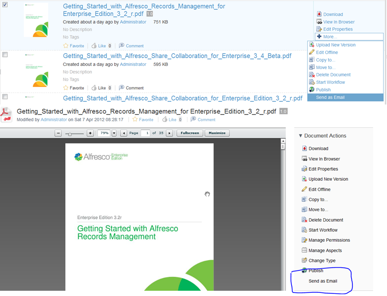The width and height of the screenshot is (387, 296).
Task: Click the page number input field
Action: tap(145, 133)
